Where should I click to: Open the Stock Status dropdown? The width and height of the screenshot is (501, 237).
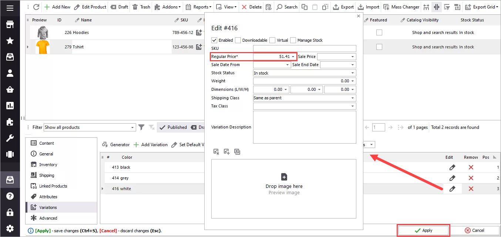pos(353,73)
